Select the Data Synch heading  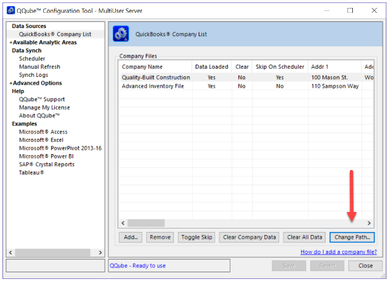27,51
